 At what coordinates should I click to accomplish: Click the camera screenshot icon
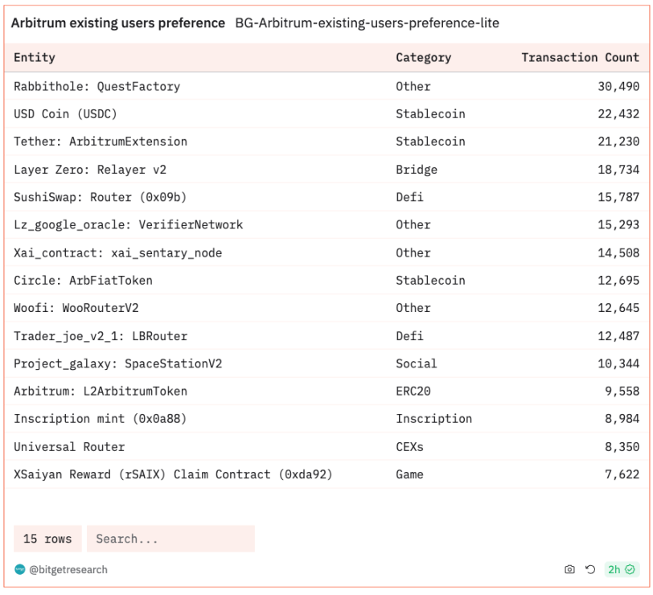point(569,570)
